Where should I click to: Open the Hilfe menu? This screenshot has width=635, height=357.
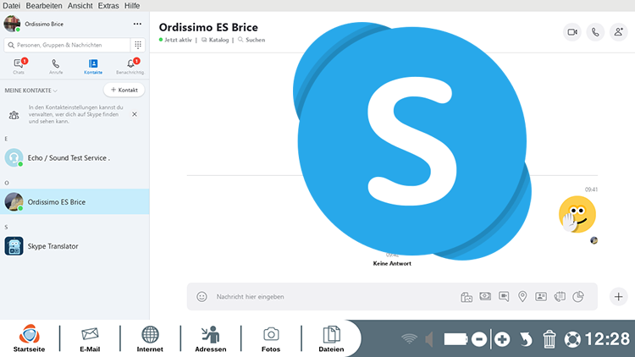pos(132,6)
